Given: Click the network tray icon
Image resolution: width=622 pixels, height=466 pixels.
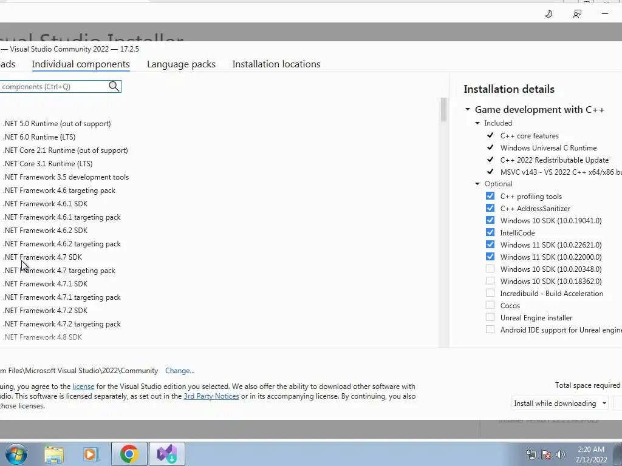Looking at the screenshot, I should tap(531, 454).
